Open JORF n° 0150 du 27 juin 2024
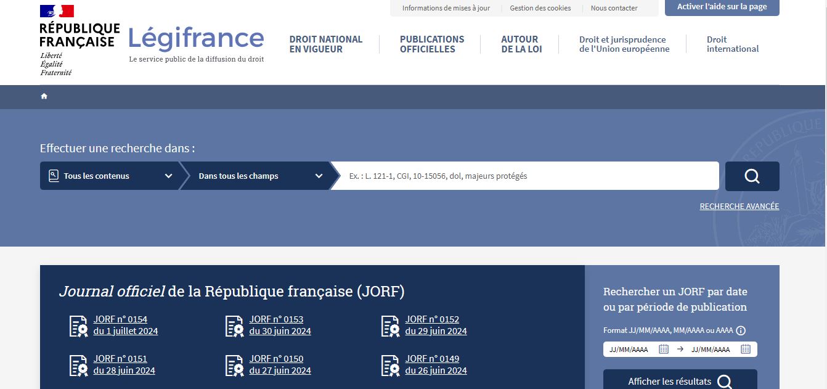Viewport: 827px width, 389px height. pos(280,365)
